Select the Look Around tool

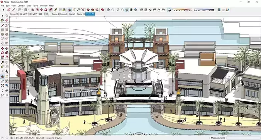pyautogui.click(x=7, y=91)
